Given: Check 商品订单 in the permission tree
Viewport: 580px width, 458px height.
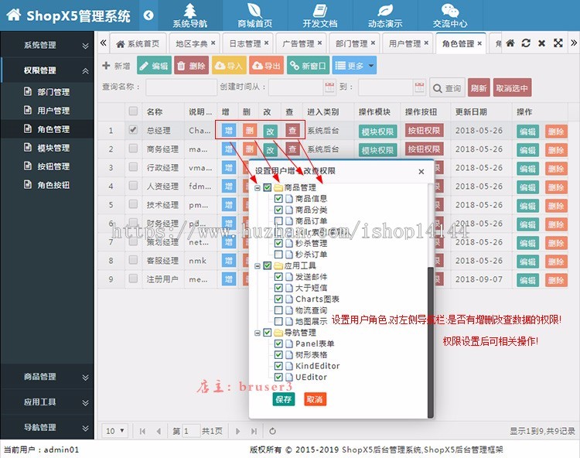Looking at the screenshot, I should (278, 220).
